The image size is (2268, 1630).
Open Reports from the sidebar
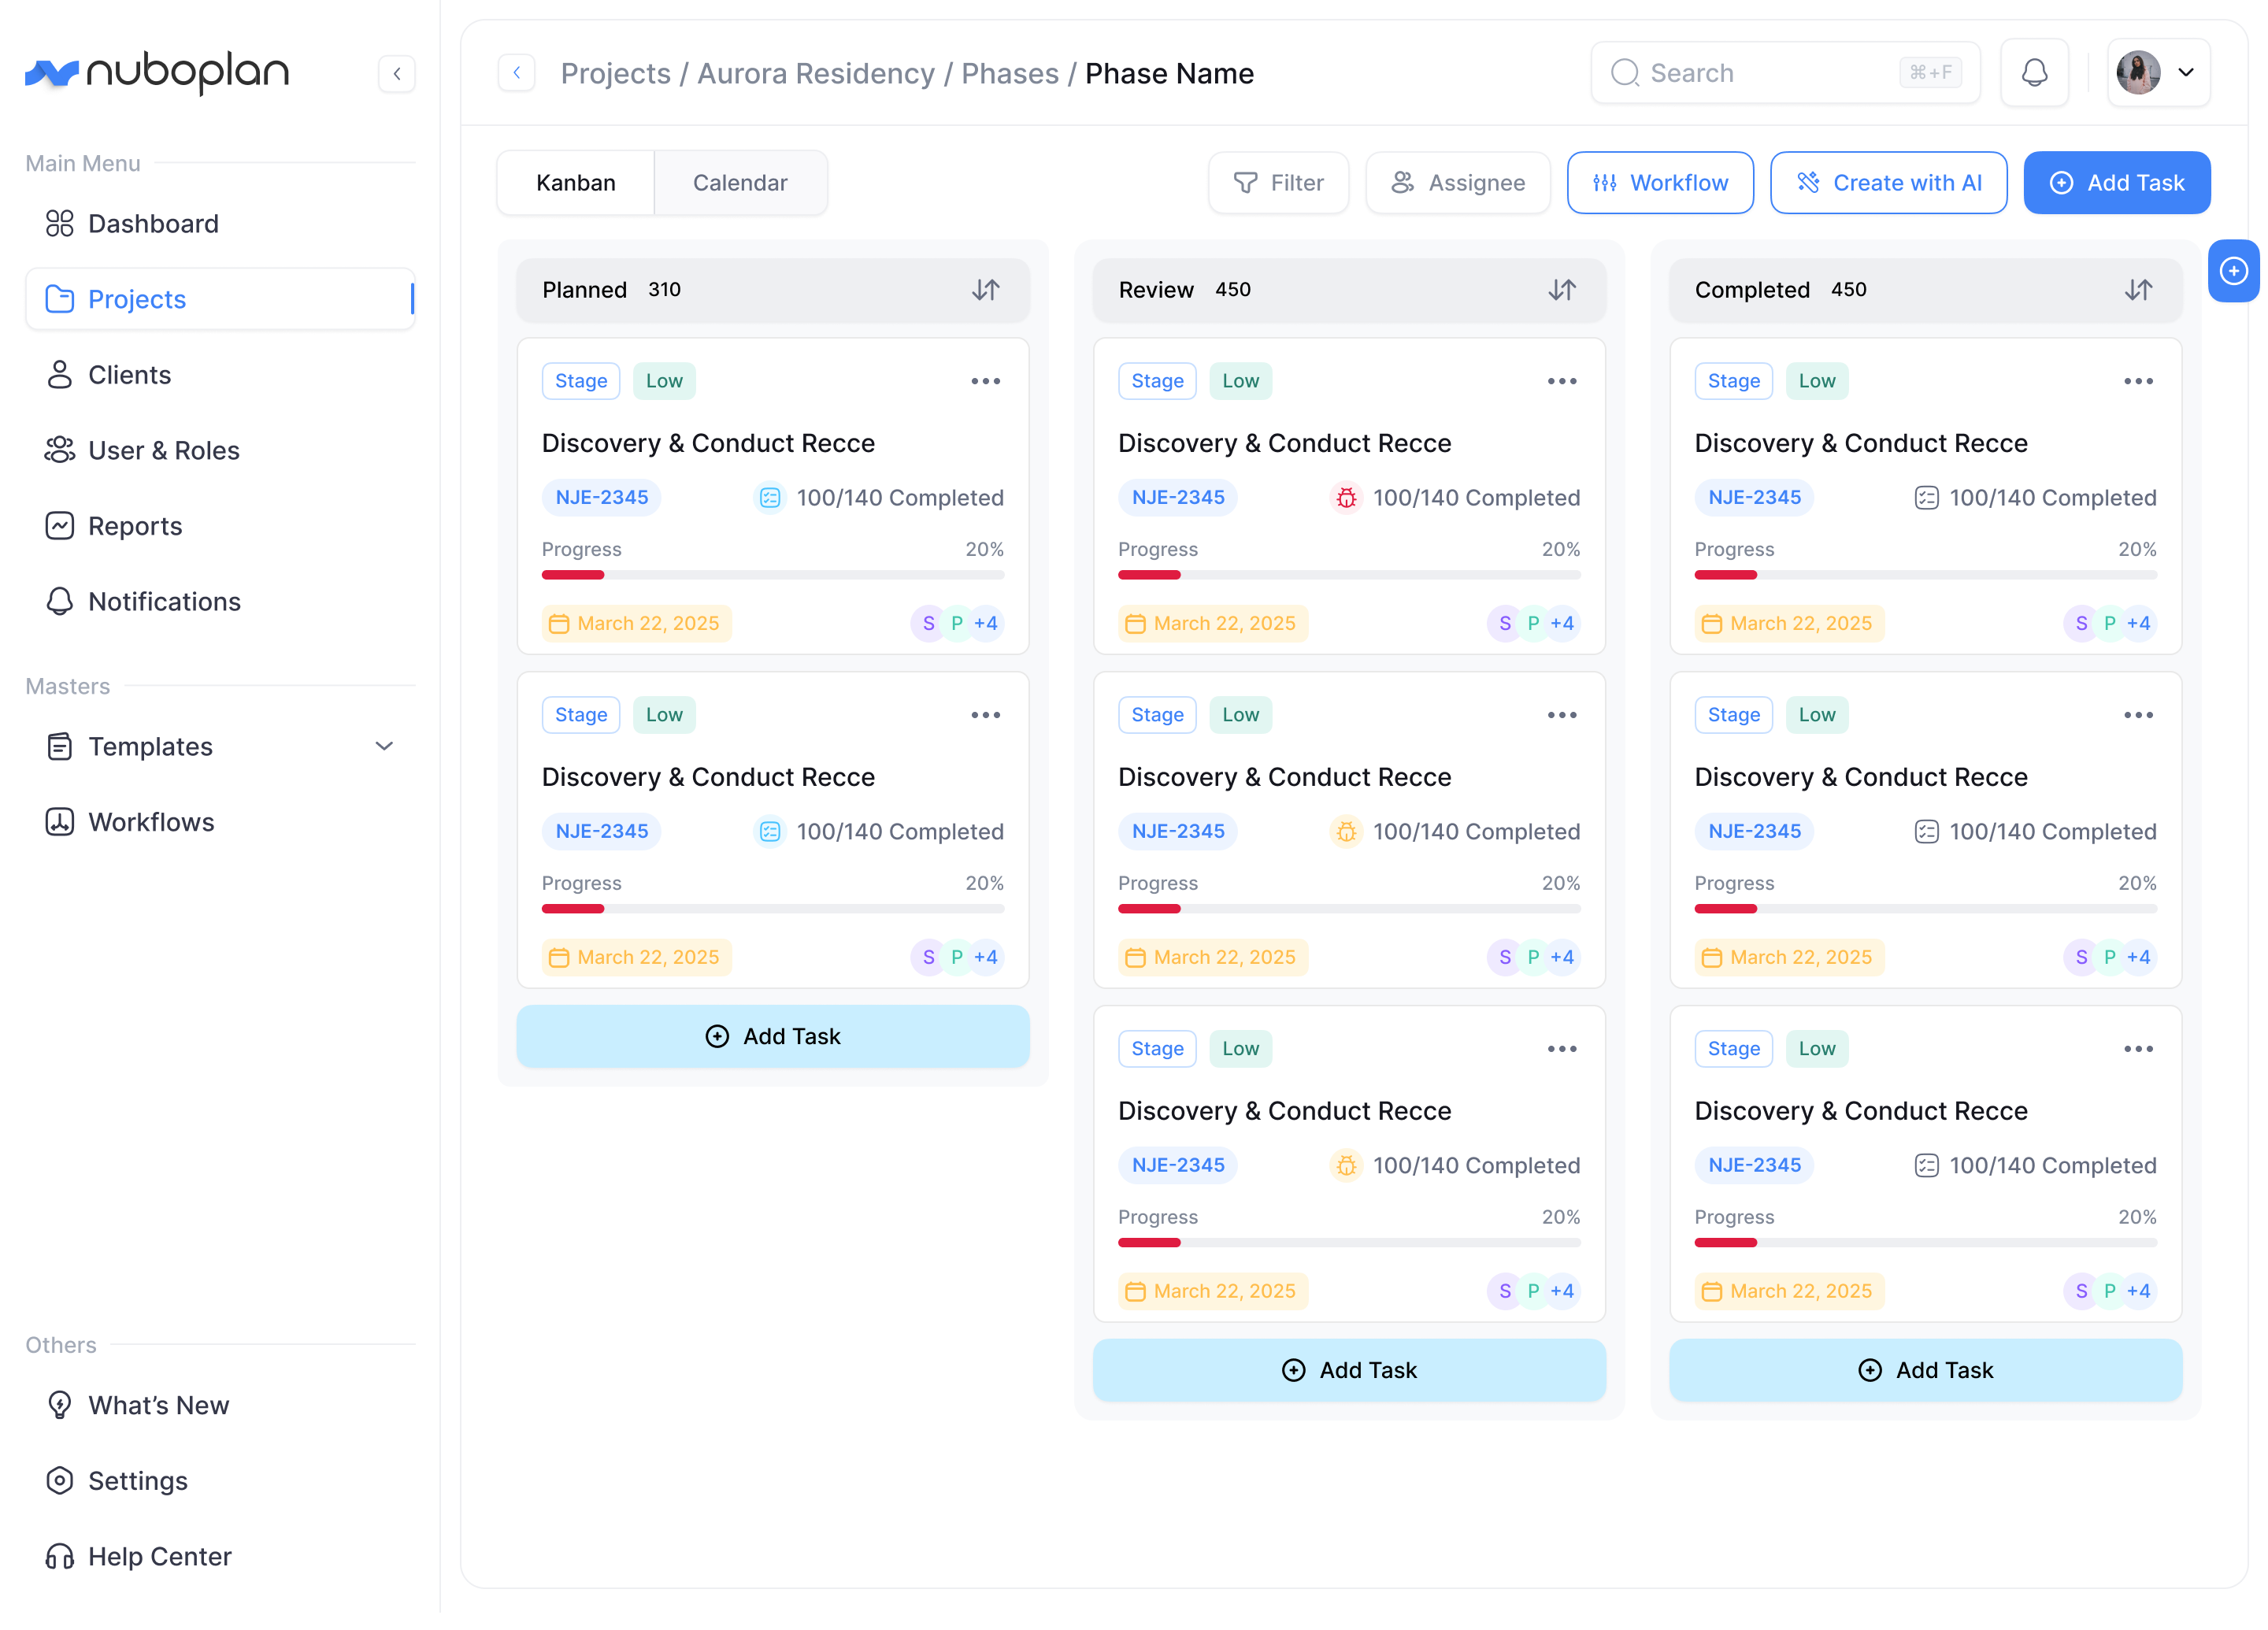click(x=134, y=526)
